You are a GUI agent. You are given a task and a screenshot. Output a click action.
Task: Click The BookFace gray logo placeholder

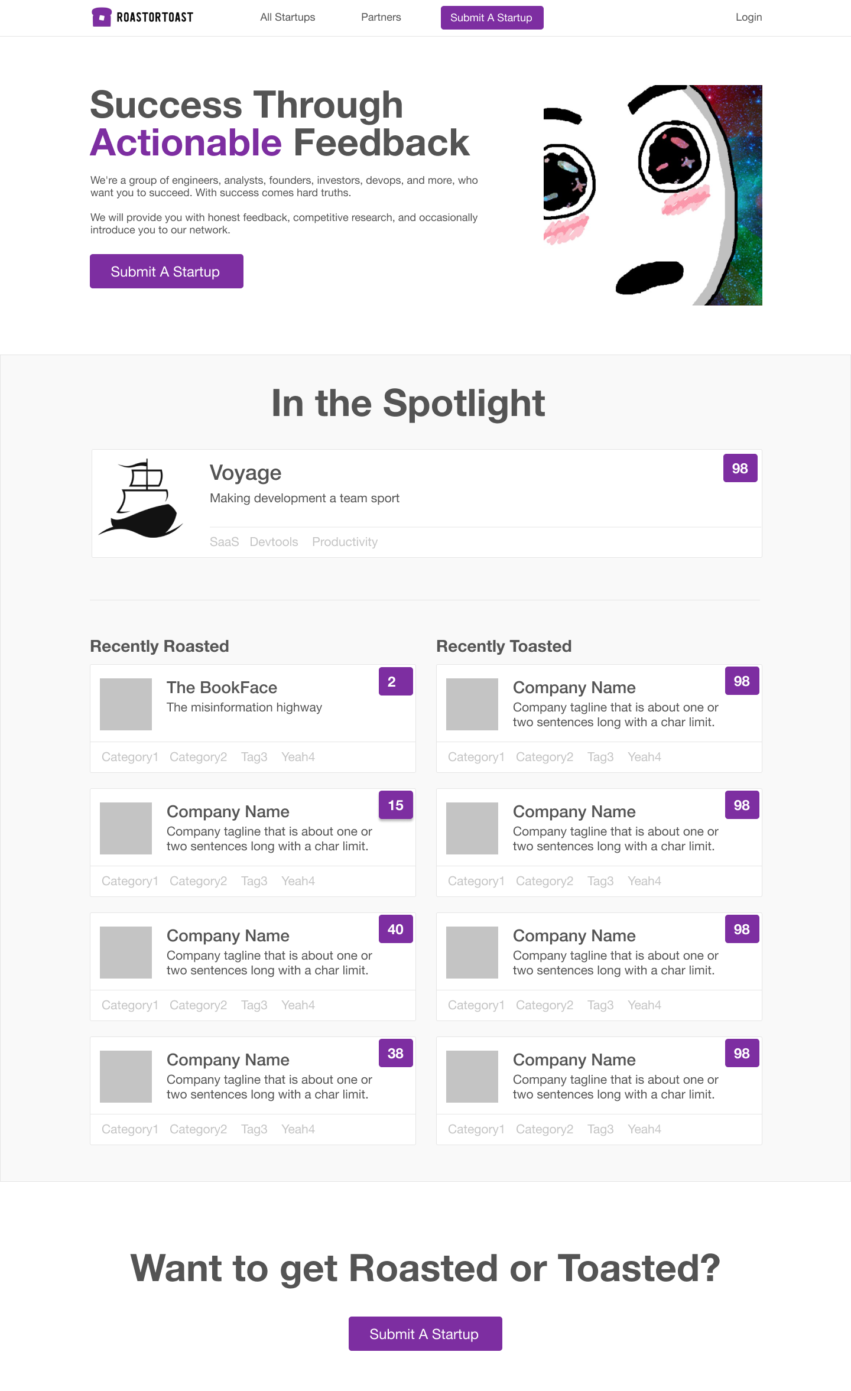[x=126, y=704]
